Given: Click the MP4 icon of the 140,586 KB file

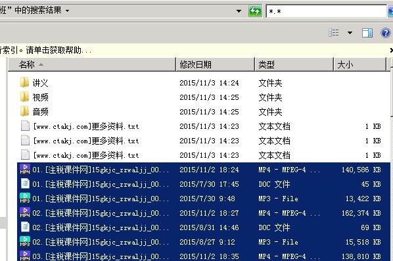Looking at the screenshot, I should 25,169.
